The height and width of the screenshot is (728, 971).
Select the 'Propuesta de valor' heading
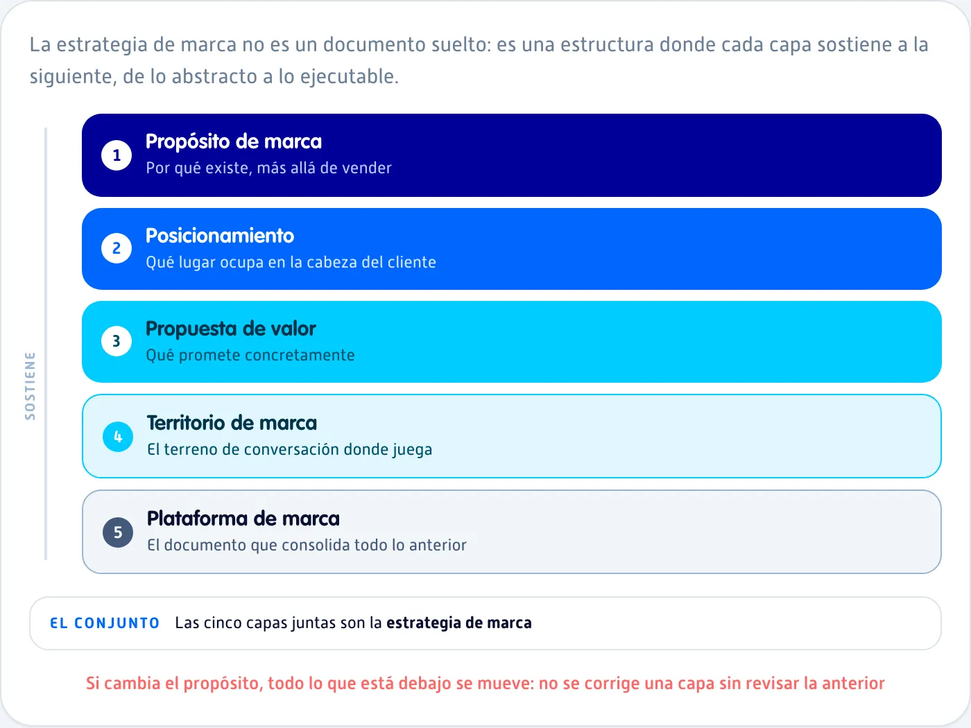point(231,329)
